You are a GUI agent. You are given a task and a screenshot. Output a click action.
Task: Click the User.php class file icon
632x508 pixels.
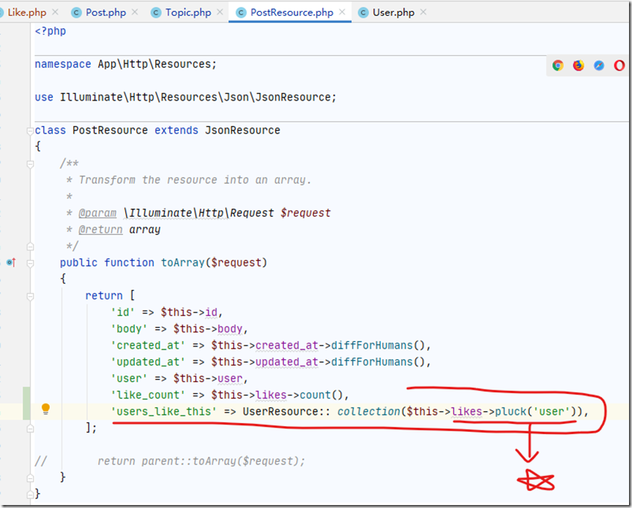(x=363, y=13)
